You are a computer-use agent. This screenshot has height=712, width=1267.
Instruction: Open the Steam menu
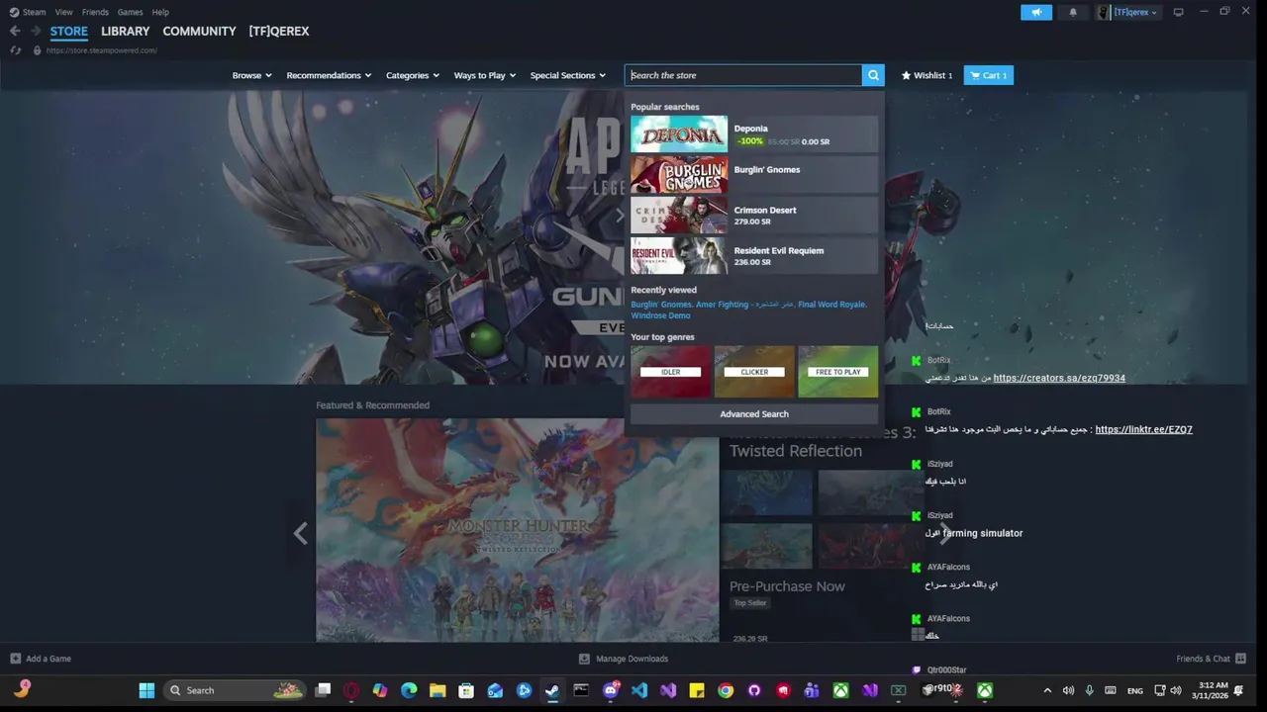coord(34,12)
